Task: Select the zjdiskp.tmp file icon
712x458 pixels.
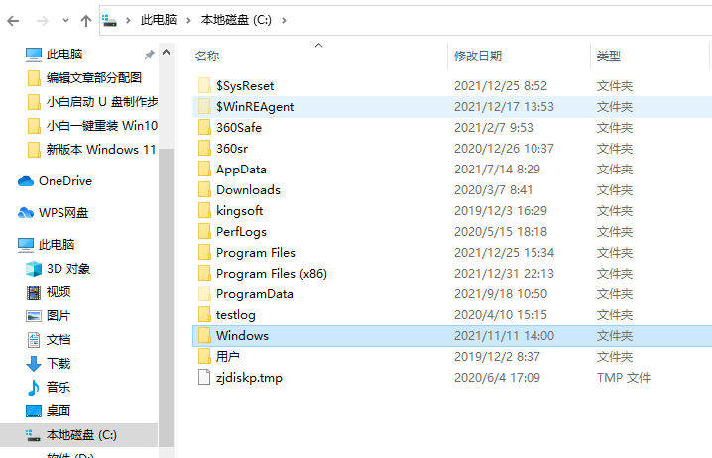Action: coord(204,378)
